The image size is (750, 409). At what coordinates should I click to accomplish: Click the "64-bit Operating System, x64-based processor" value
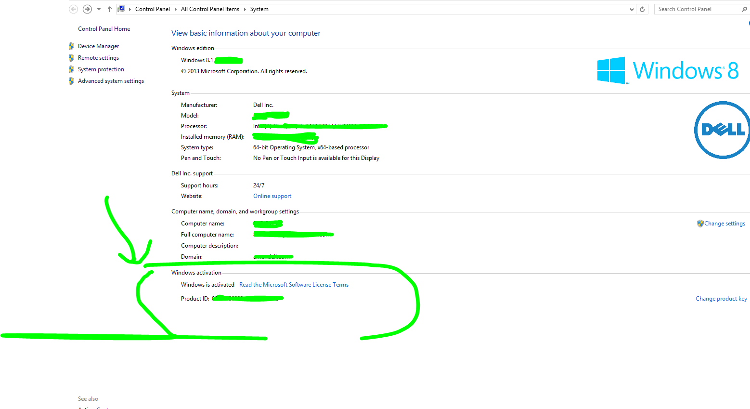point(311,147)
